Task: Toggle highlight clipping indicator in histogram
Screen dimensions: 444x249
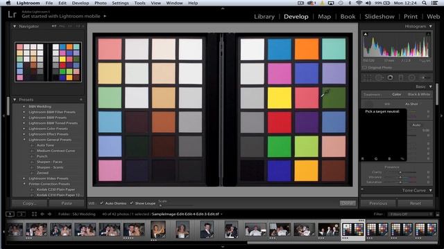Action: tap(428, 34)
